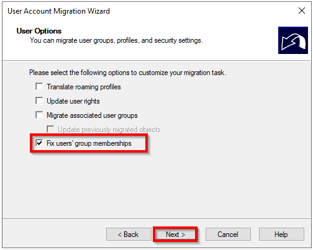Proceed with the Next button

click(175, 234)
